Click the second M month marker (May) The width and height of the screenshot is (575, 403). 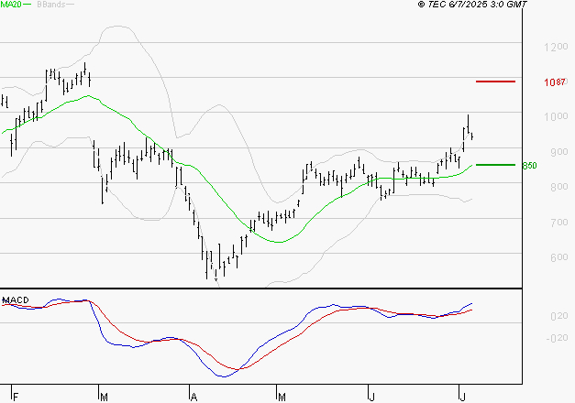click(x=282, y=397)
